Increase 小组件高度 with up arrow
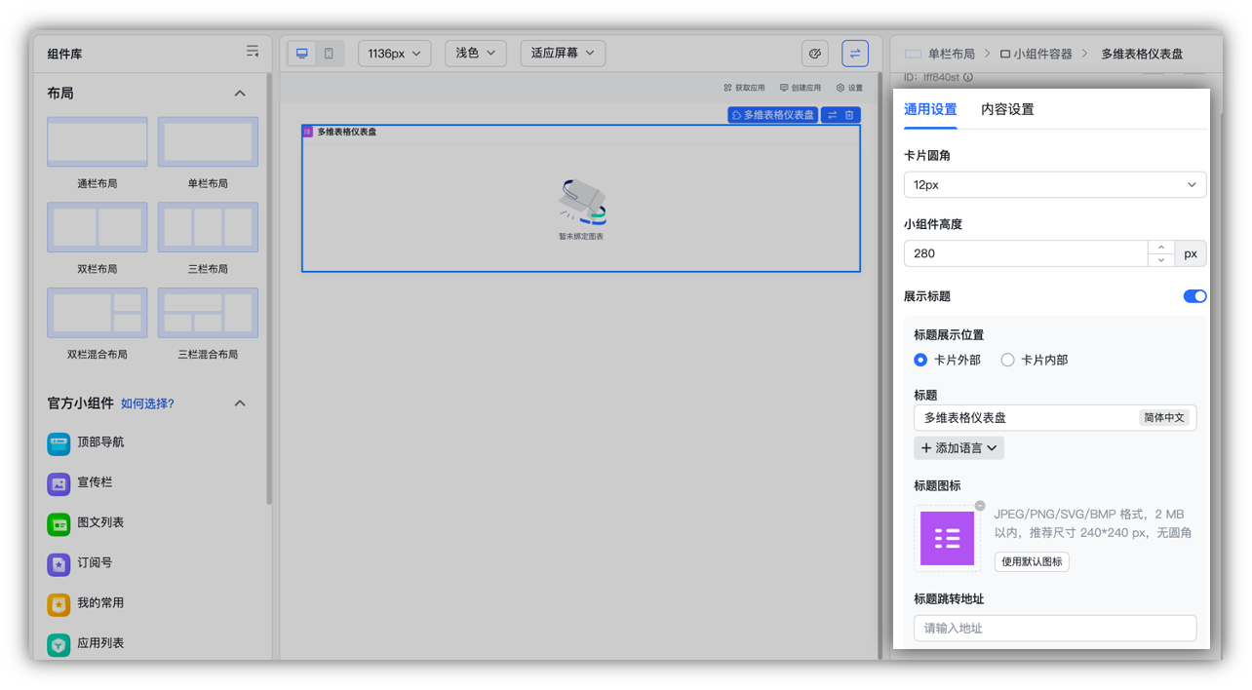Screen dimensions: 1252x690 (x=1160, y=247)
